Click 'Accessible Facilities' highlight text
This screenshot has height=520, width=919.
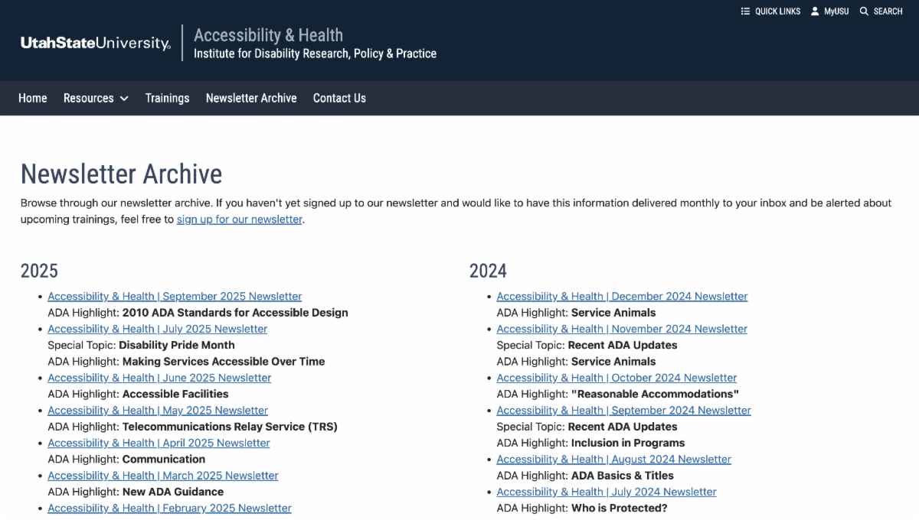(x=175, y=394)
